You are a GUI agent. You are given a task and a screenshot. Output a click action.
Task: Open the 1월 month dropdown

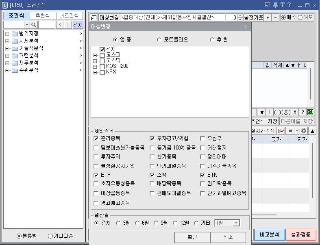tap(236, 223)
